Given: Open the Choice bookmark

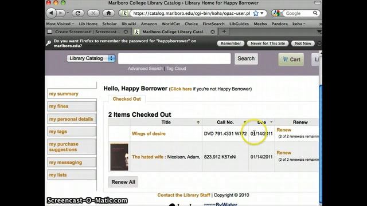Looking at the screenshot, I should click(x=191, y=24).
